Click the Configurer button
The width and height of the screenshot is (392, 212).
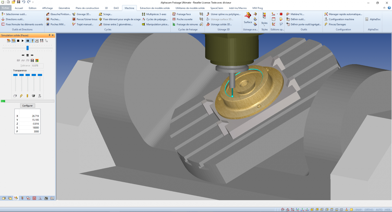pyautogui.click(x=27, y=106)
